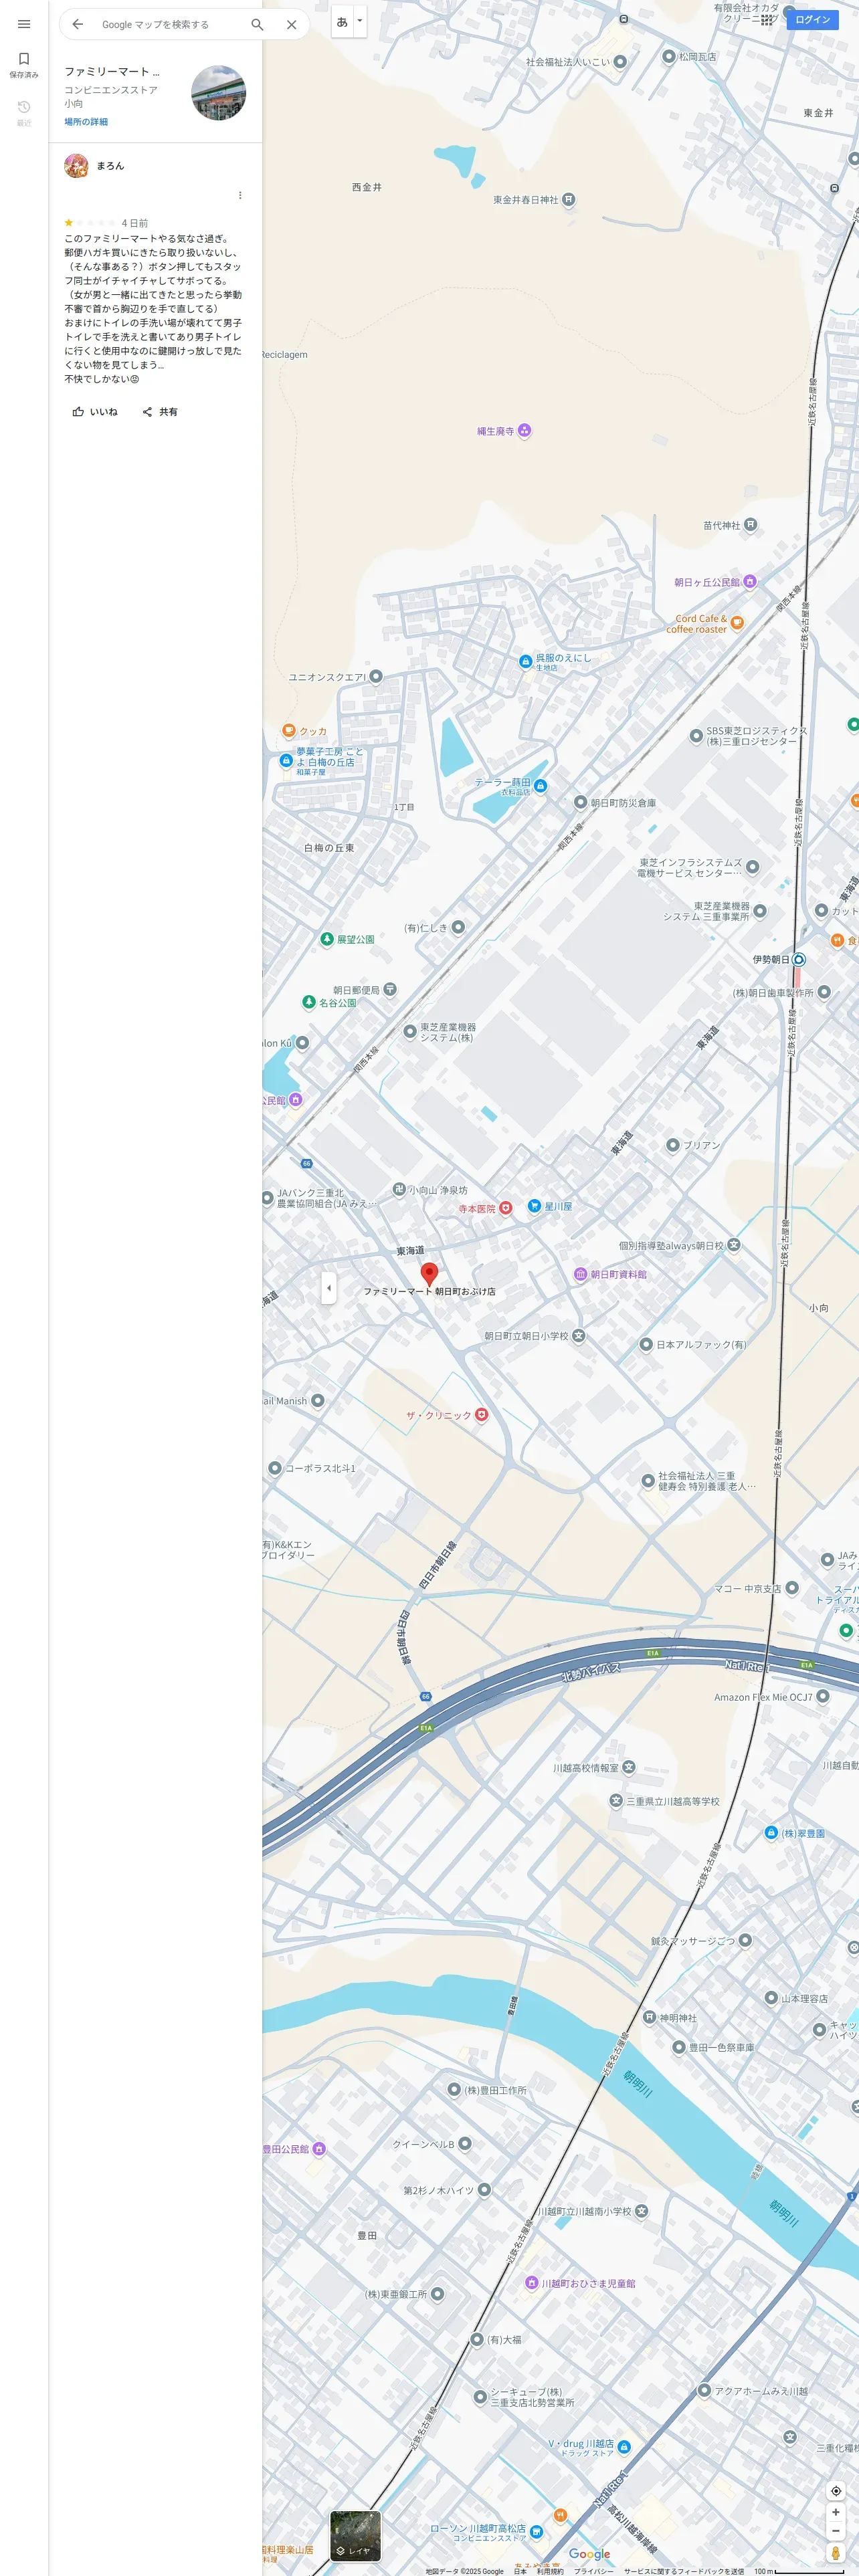Collapse the side panel arrow
This screenshot has width=859, height=2576.
[x=328, y=1288]
